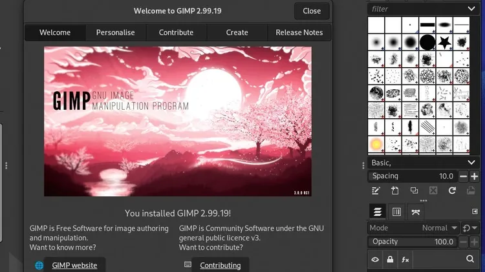The height and width of the screenshot is (272, 485).
Task: Click the keyboard icon beside Contributing
Action: pyautogui.click(x=188, y=264)
